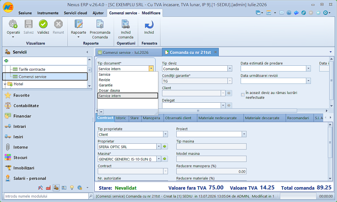
Task: Open the Tip proprietate dropdown
Action: 165,134
